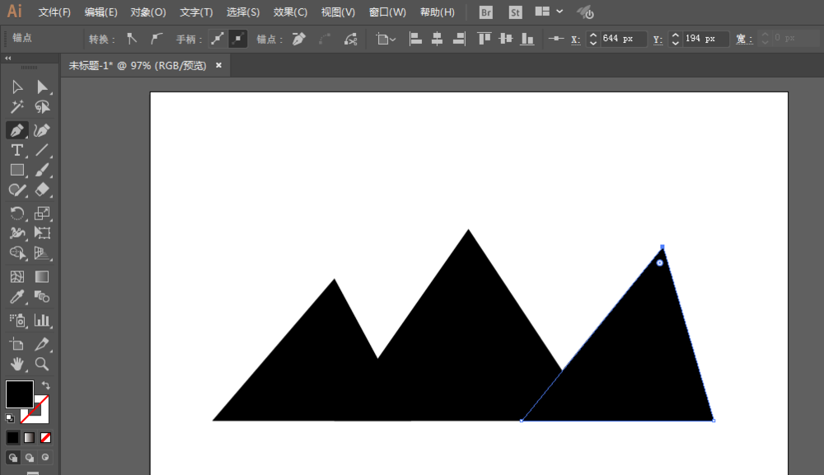Viewport: 824px width, 475px height.
Task: Select the Rectangle tool
Action: coord(16,170)
